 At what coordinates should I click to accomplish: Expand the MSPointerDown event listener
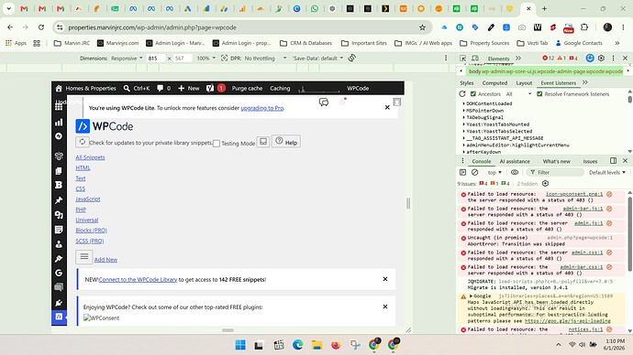coord(463,111)
